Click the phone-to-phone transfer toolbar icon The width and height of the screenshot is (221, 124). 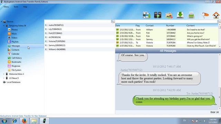coord(157,15)
